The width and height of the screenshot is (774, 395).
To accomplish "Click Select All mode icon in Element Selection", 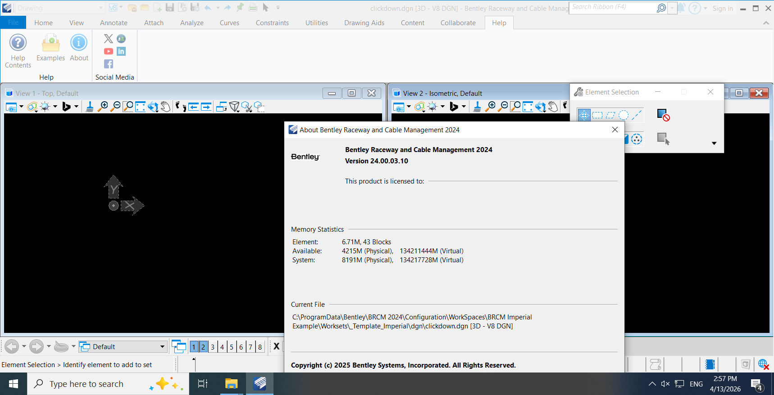I will click(x=637, y=139).
